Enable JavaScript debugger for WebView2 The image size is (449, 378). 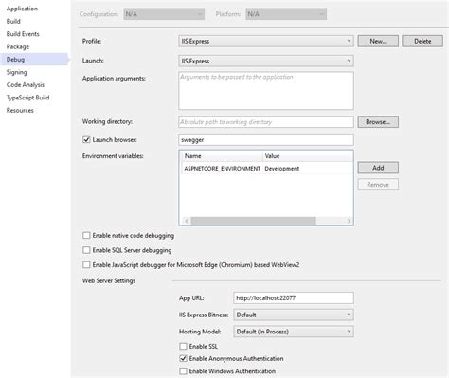86,264
